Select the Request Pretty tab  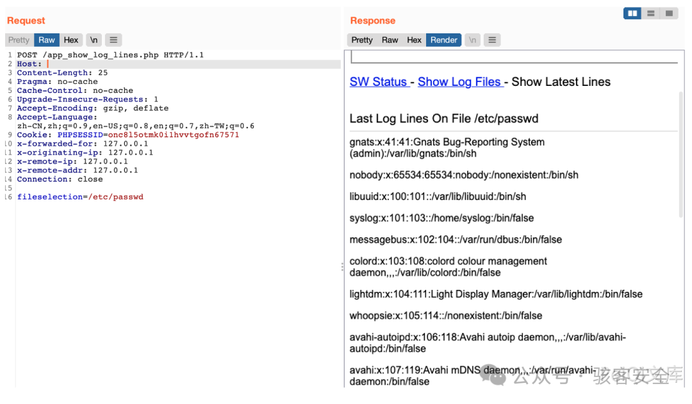pos(19,40)
